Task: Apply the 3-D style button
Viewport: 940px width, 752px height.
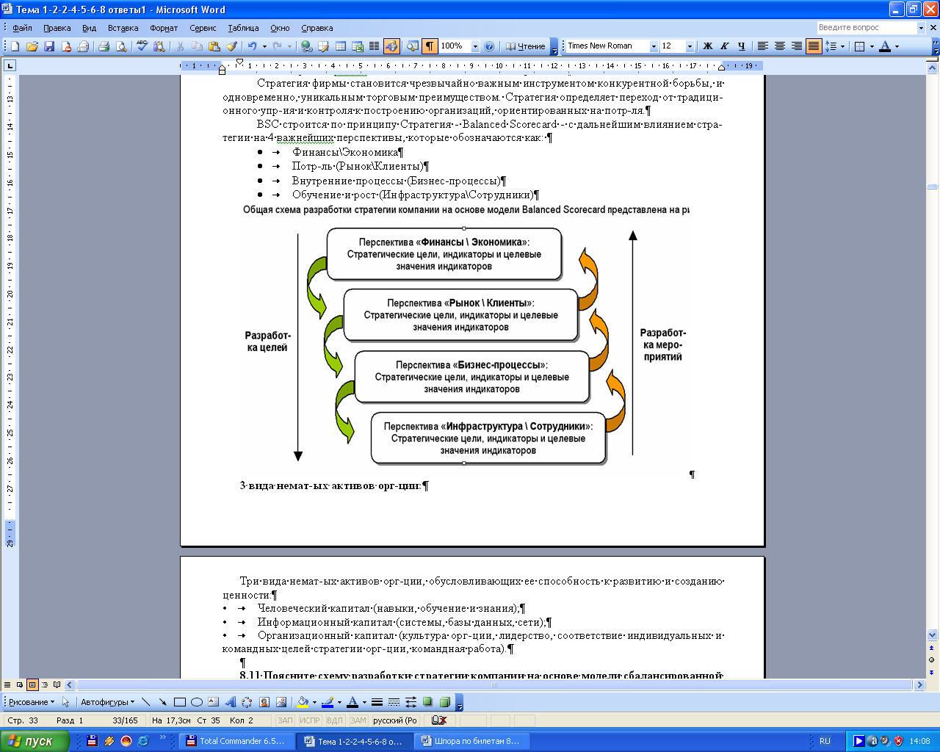Action: point(444,702)
